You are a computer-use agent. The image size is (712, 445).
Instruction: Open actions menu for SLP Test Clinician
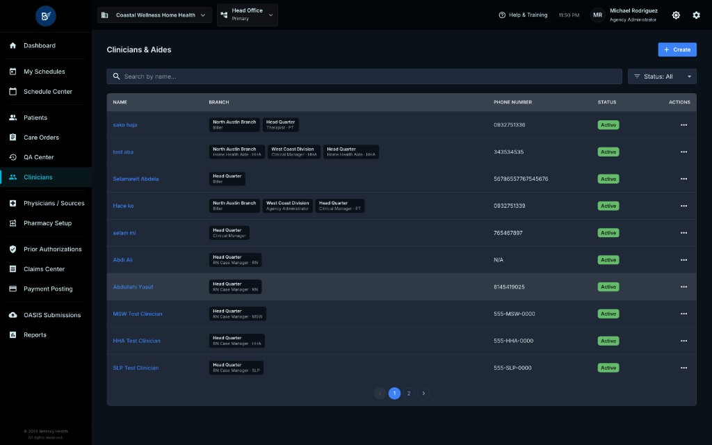click(683, 368)
